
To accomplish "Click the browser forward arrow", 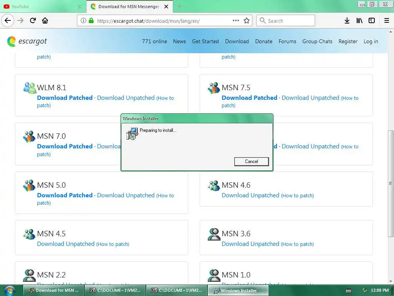I will (x=20, y=20).
